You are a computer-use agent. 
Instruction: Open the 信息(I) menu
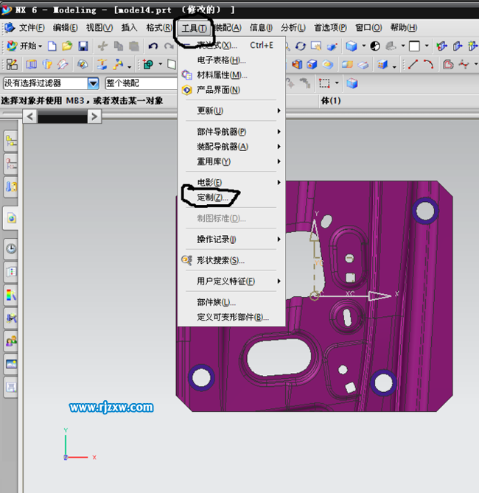point(261,28)
